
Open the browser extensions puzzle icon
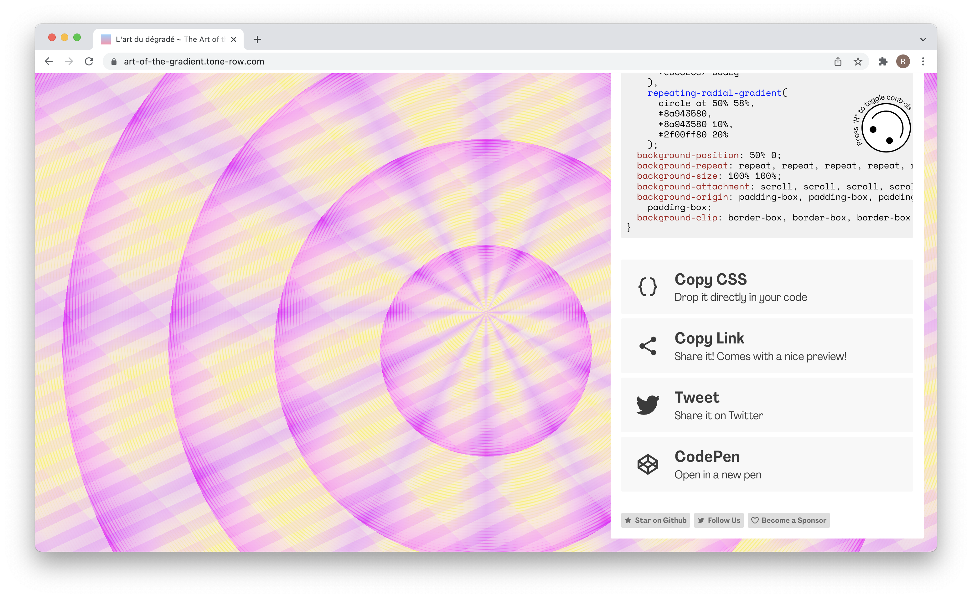(883, 62)
